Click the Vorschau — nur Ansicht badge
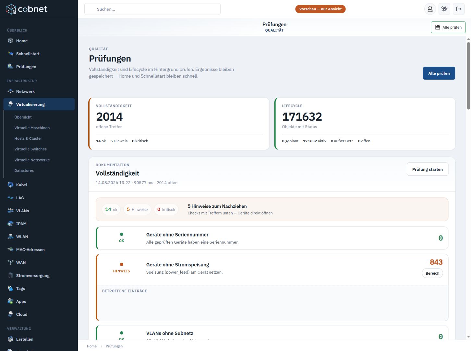The image size is (471, 351). pos(320,9)
